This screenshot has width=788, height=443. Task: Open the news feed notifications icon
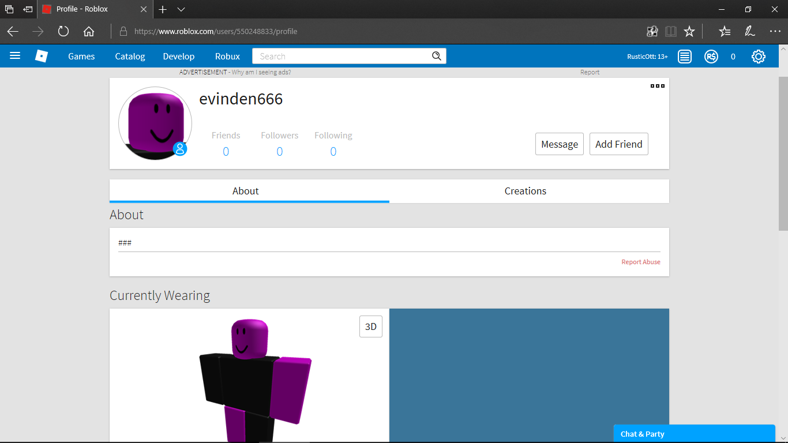point(685,57)
